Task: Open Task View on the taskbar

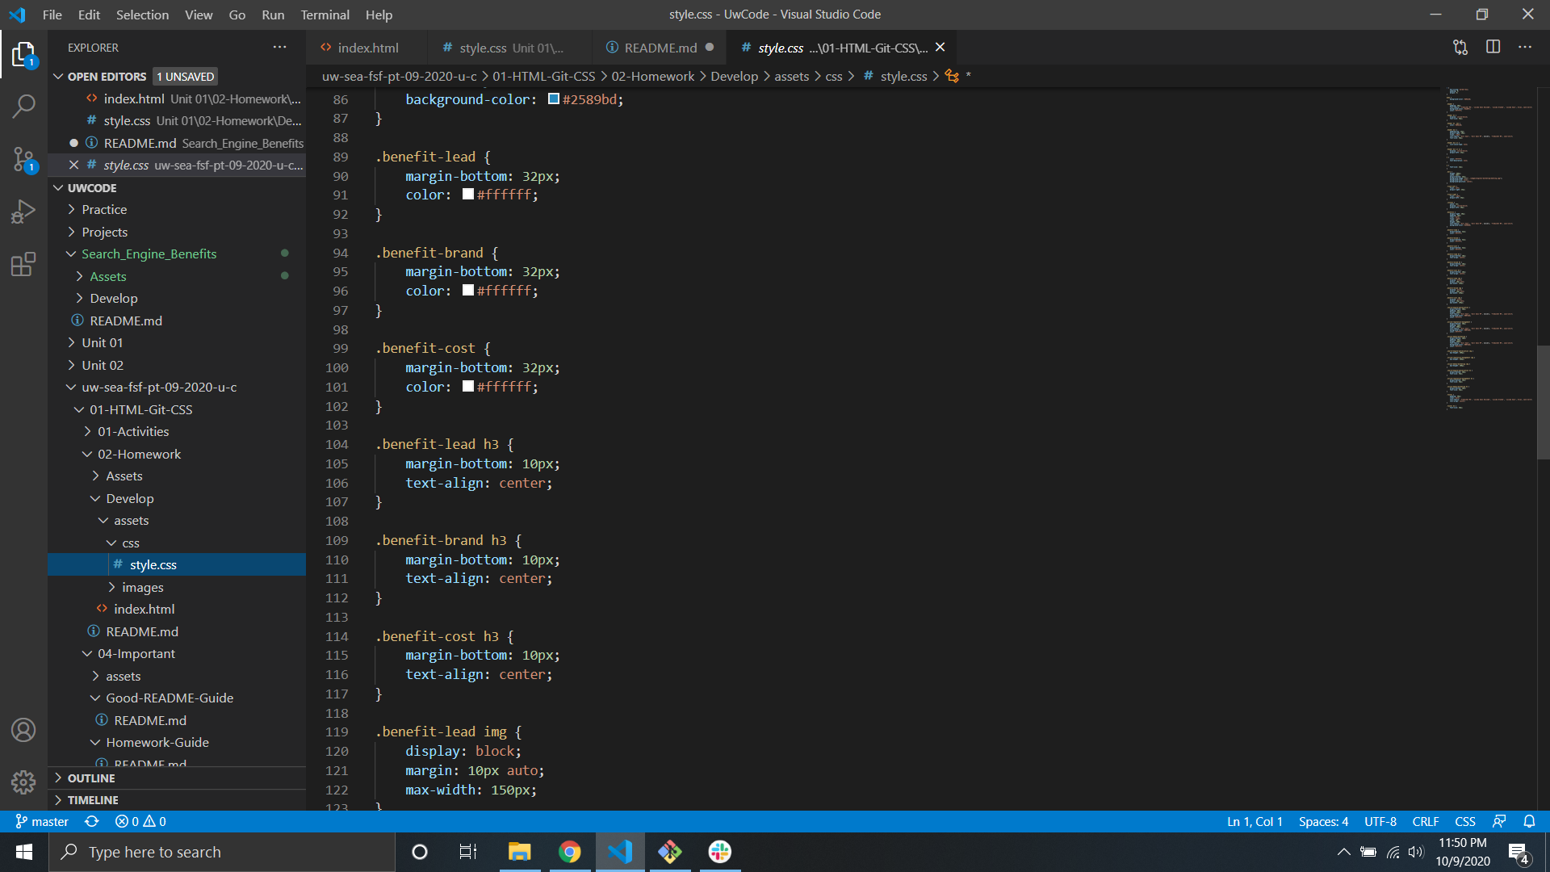Action: [x=468, y=852]
